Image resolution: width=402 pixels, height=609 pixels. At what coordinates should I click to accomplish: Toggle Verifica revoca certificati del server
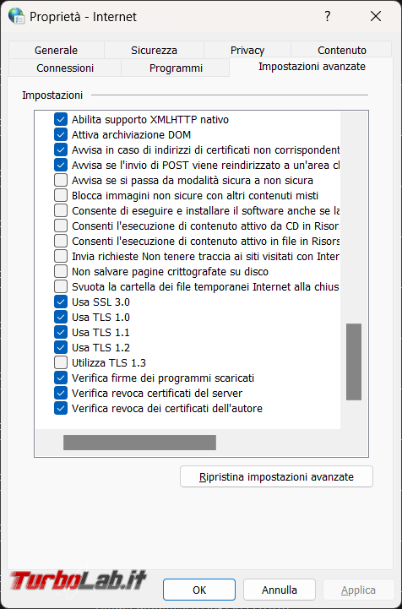tap(61, 393)
